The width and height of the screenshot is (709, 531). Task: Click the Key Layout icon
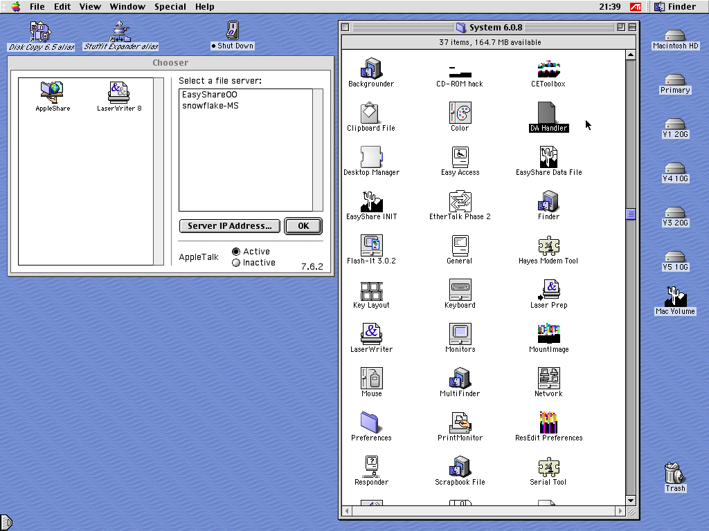click(x=371, y=291)
